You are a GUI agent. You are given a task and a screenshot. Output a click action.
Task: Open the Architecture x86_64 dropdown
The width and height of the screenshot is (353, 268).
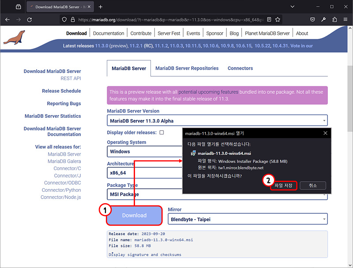coord(145,173)
